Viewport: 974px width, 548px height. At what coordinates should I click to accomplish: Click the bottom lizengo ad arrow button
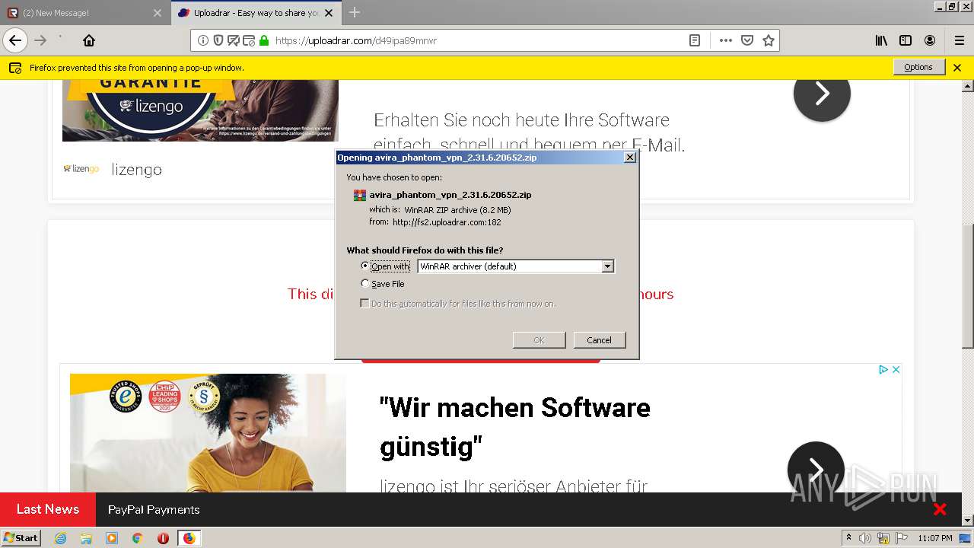816,469
